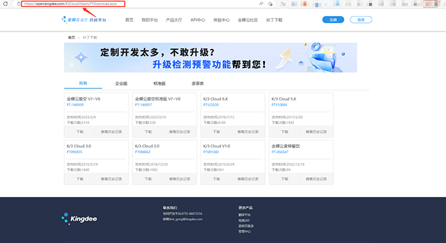Click the browser address bar URL
This screenshot has width=446, height=243.
[71, 4]
